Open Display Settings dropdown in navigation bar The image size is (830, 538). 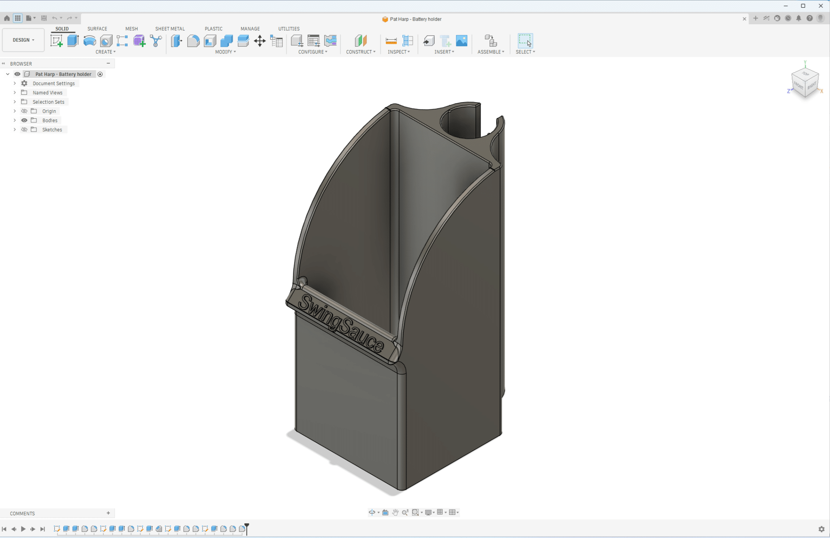[x=430, y=512]
